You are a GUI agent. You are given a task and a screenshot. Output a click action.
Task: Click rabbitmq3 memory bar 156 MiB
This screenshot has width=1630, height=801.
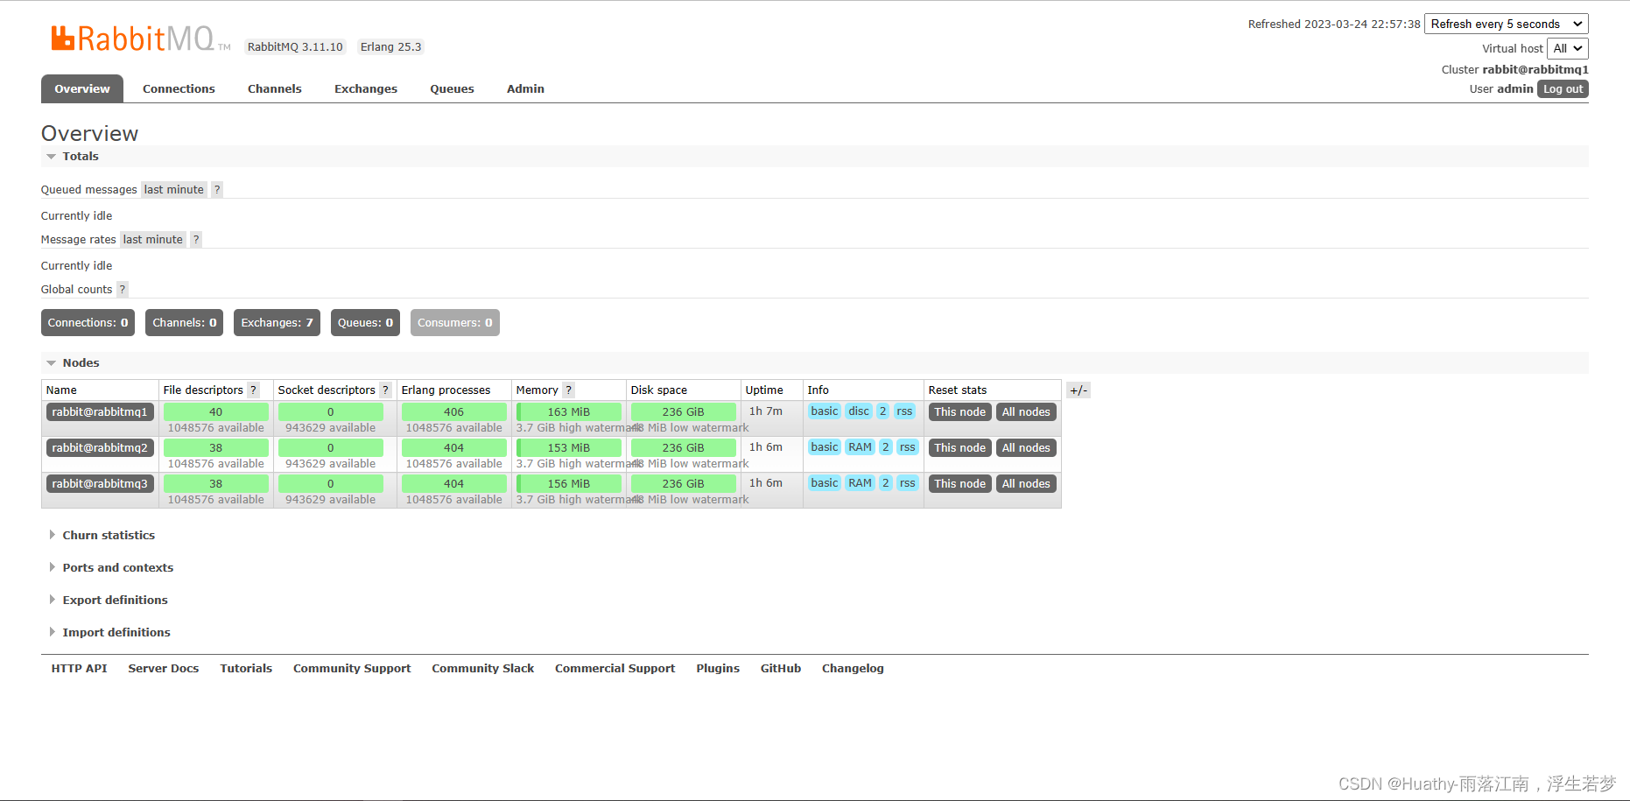[569, 483]
